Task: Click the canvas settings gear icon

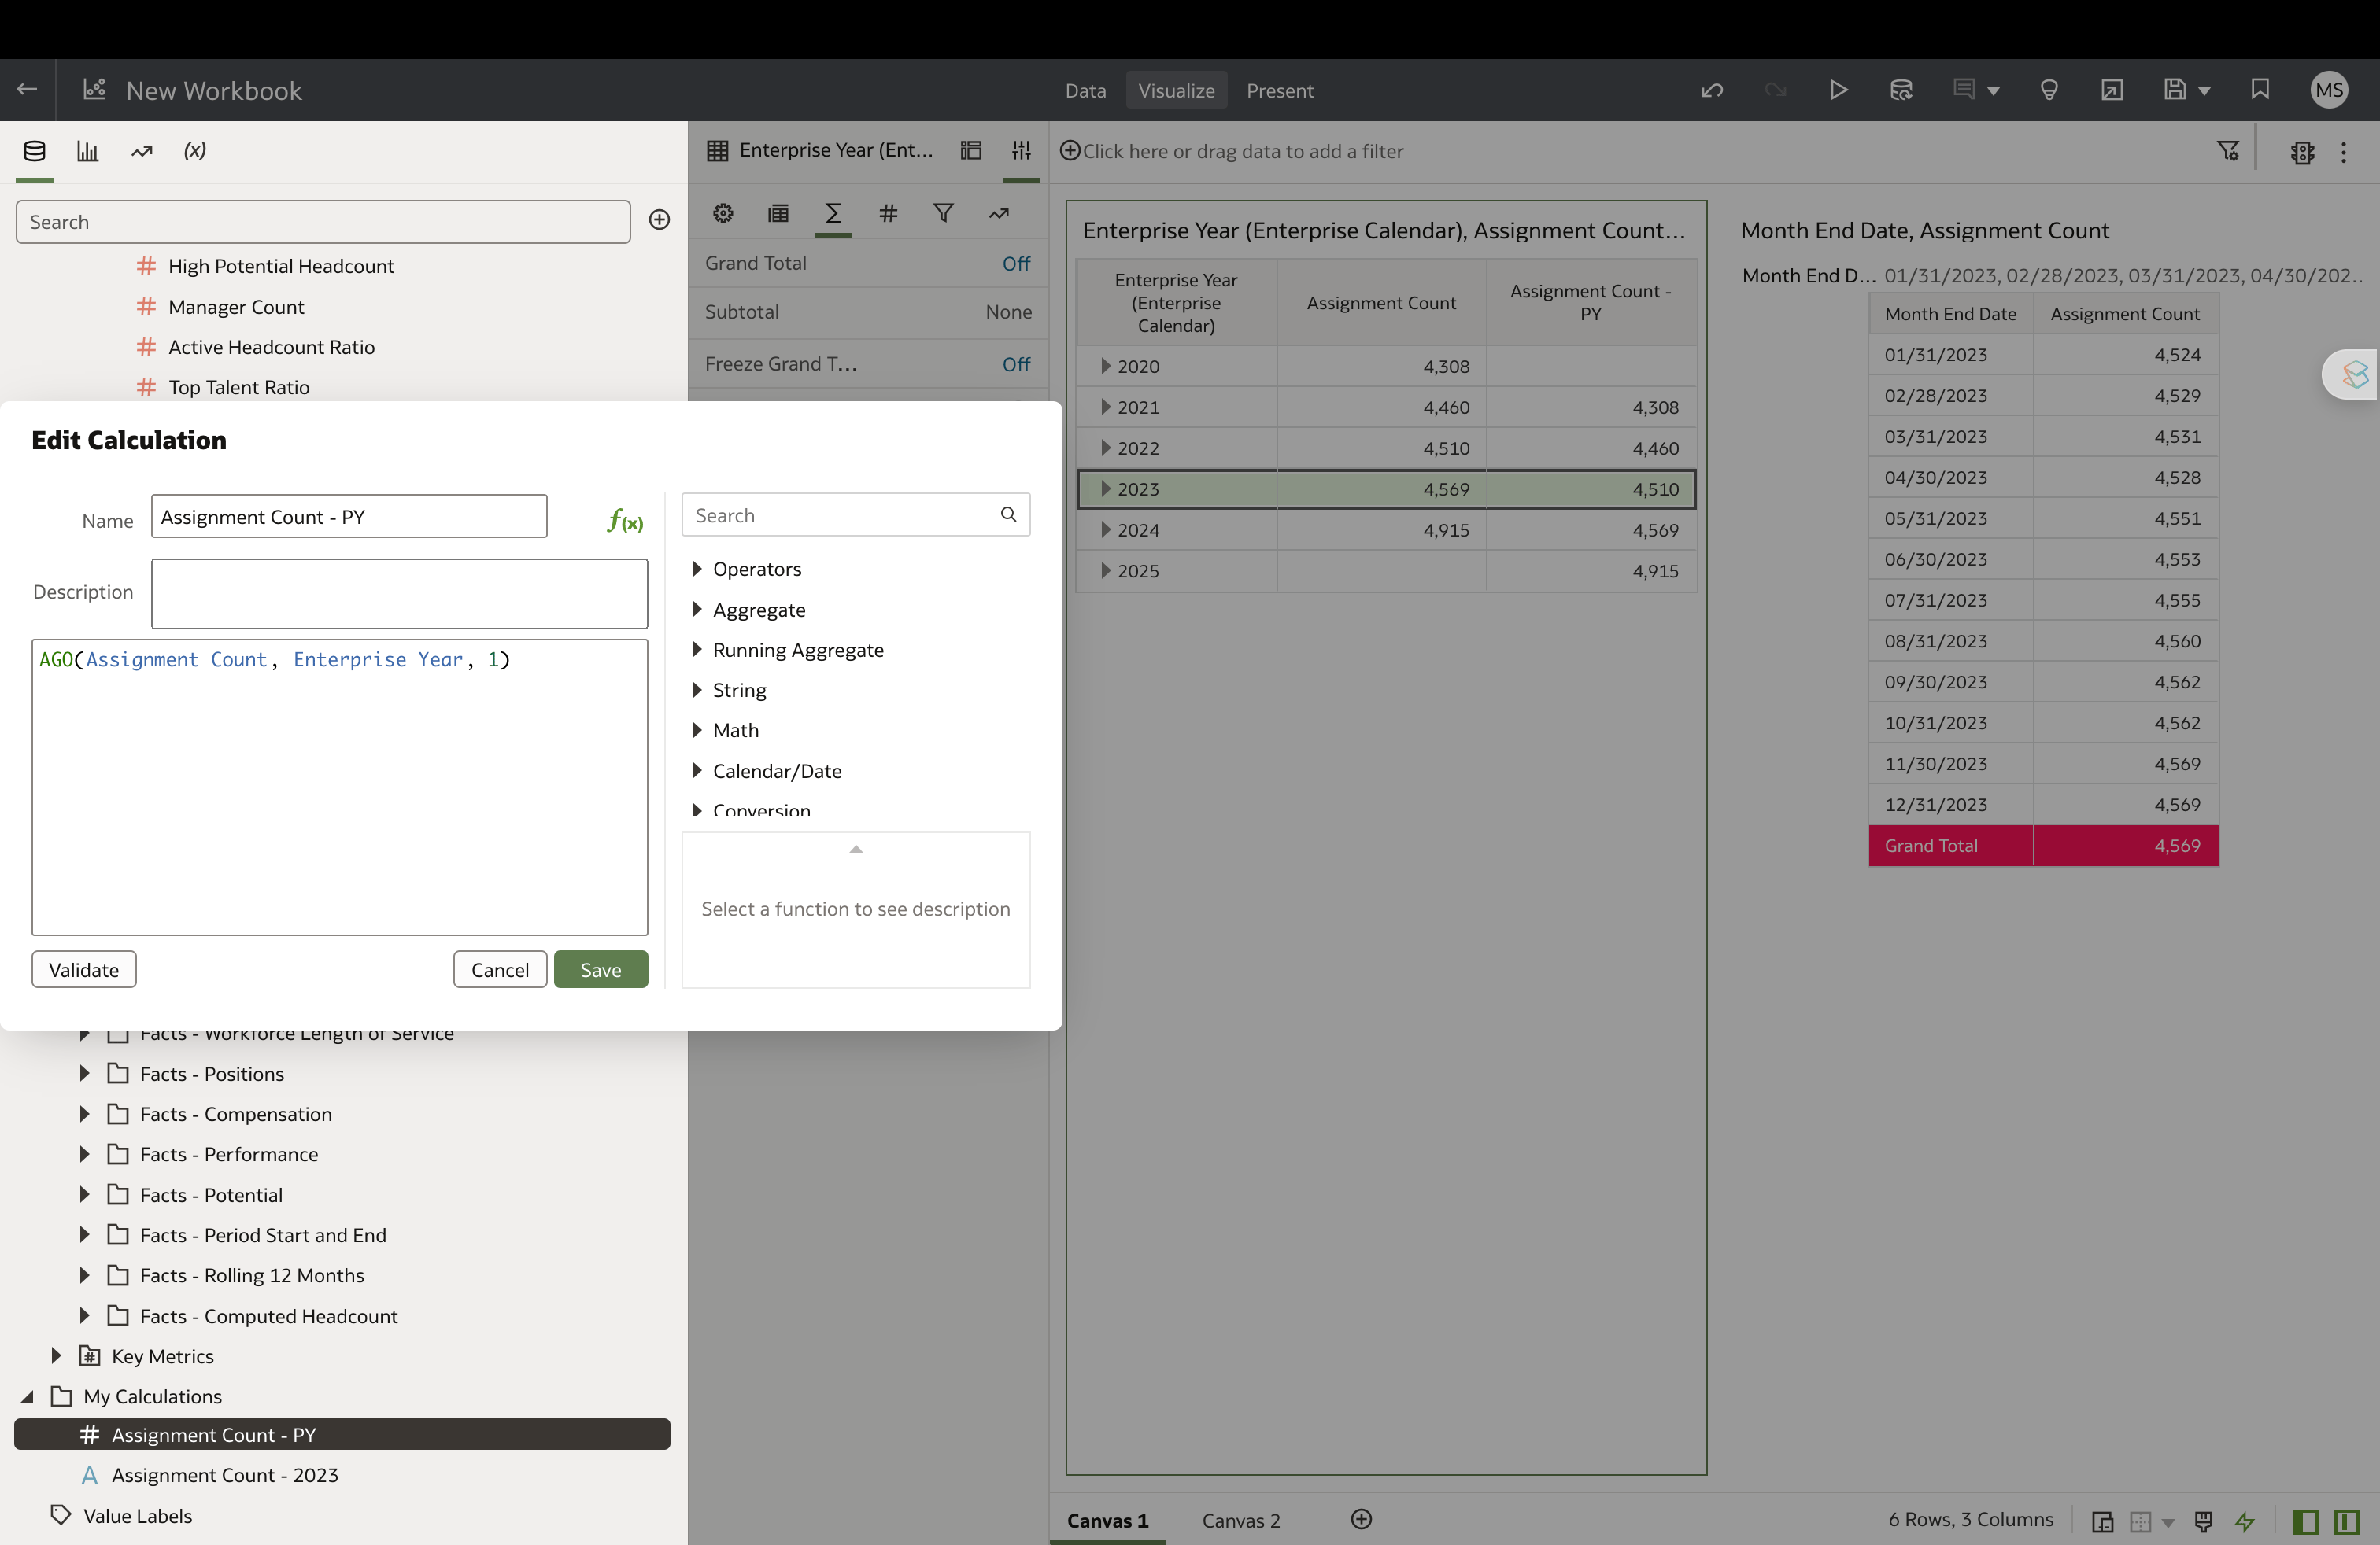Action: click(2302, 152)
